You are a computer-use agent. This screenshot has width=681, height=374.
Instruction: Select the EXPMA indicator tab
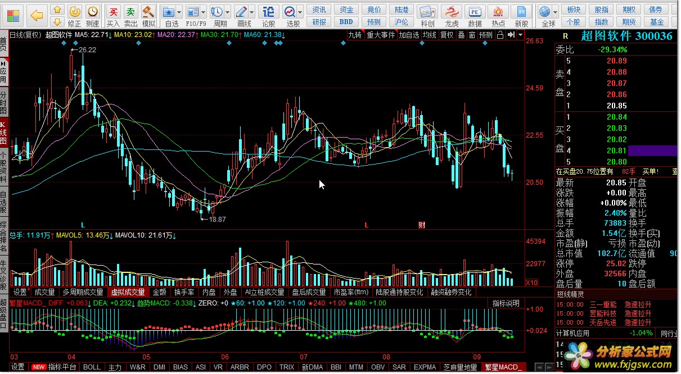click(x=425, y=367)
